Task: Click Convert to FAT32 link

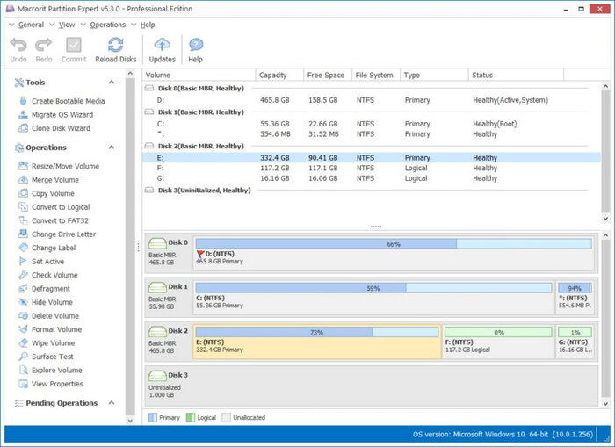Action: [61, 220]
